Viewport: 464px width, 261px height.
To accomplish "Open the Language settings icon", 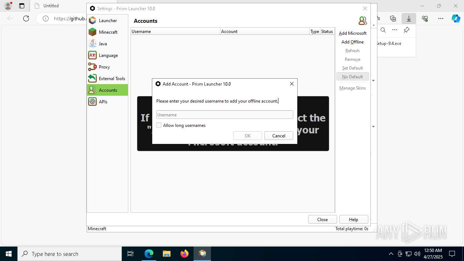I will [92, 55].
